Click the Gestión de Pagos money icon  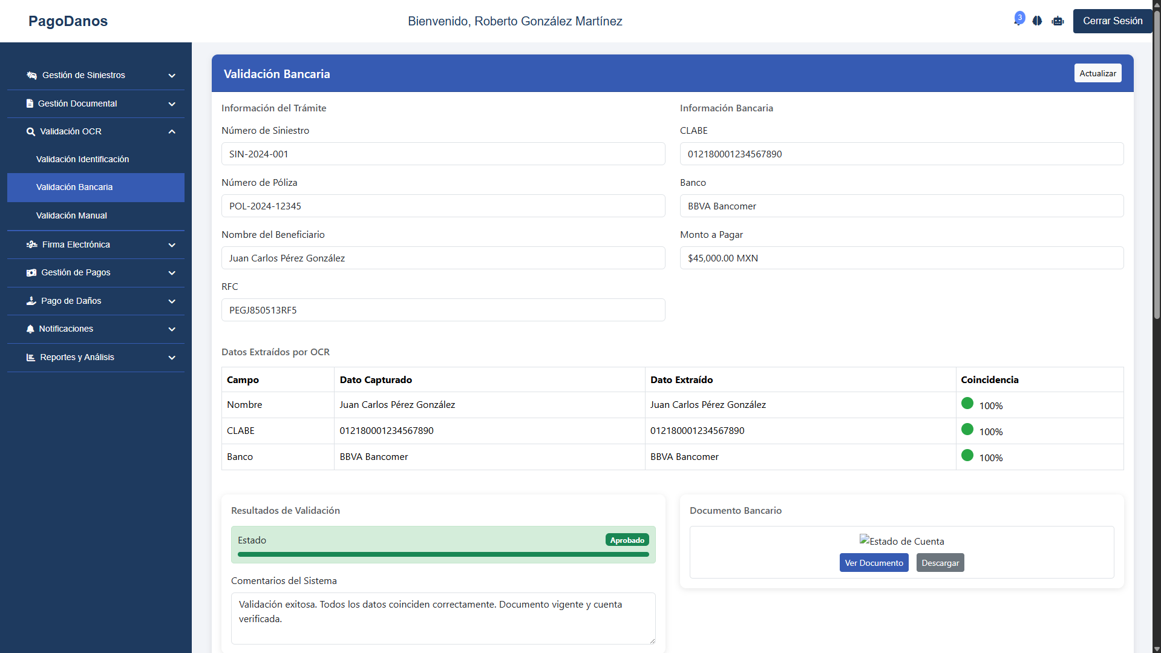tap(31, 273)
